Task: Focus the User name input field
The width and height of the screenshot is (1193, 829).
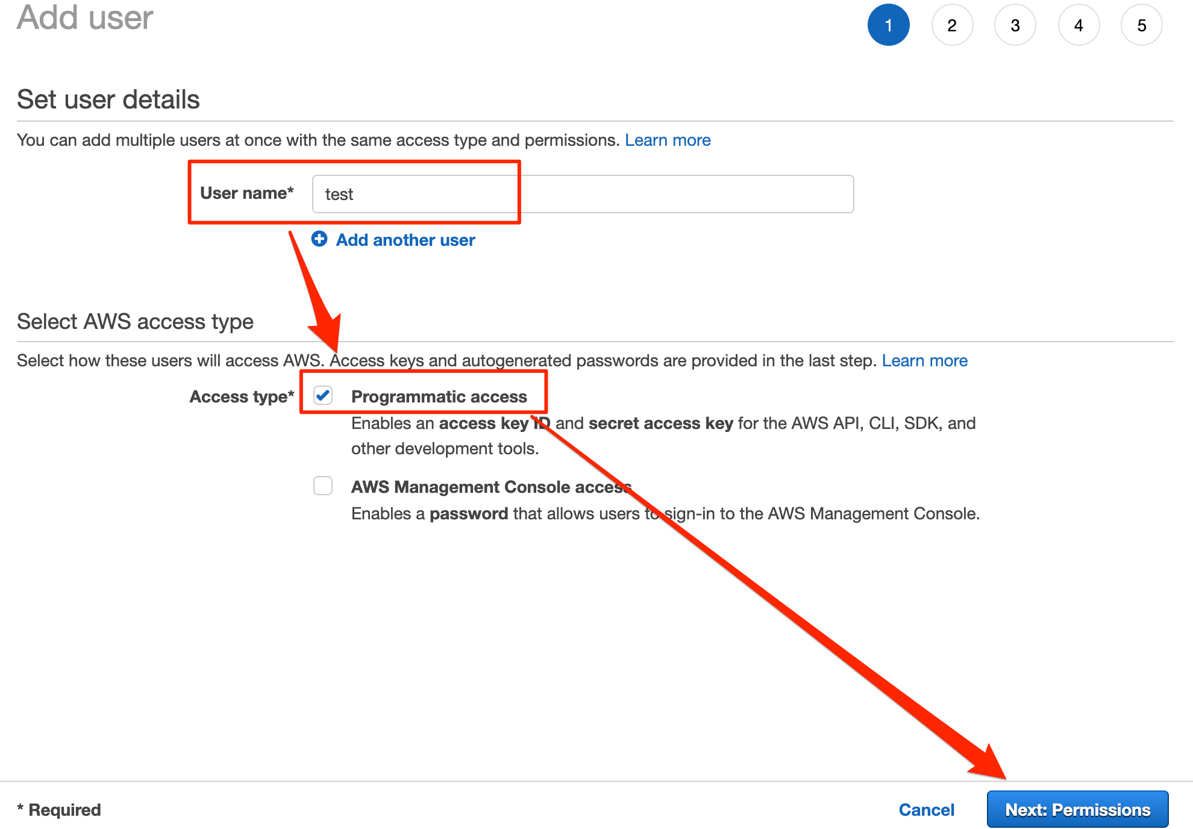Action: (x=583, y=194)
